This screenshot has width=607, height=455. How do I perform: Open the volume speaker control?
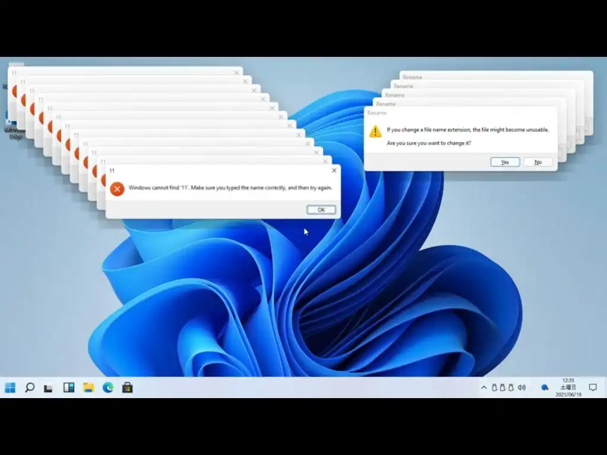522,387
